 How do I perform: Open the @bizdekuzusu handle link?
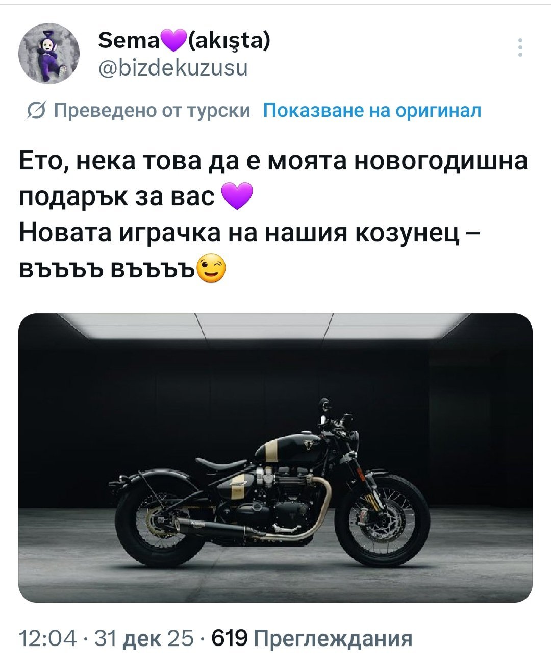[172, 68]
